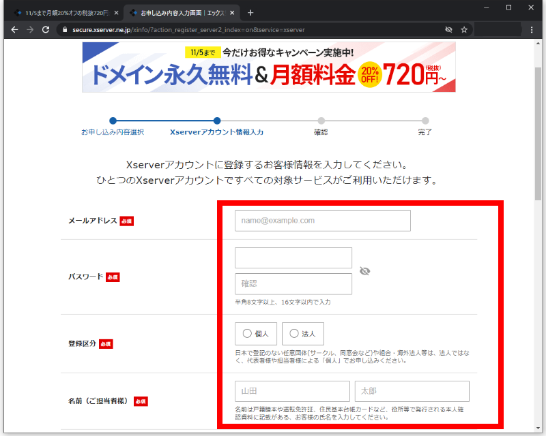This screenshot has width=546, height=436.
Task: Click the メールアドレス input field
Action: (323, 221)
